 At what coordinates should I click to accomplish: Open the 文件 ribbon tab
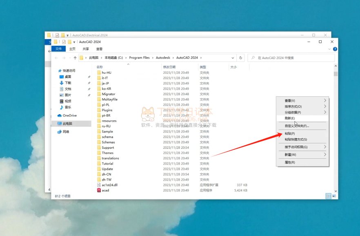(x=58, y=49)
